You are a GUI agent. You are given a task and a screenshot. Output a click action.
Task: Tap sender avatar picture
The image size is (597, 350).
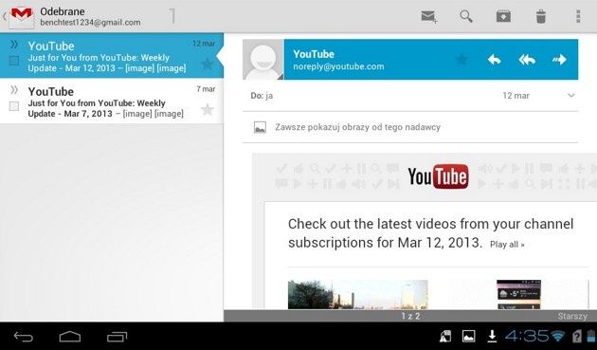click(263, 60)
